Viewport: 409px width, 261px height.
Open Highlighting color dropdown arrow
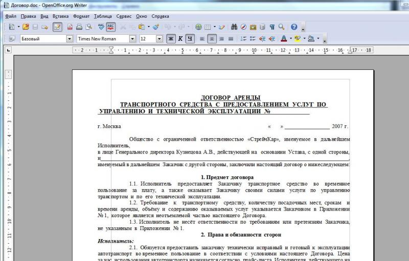pyautogui.click(x=304, y=39)
